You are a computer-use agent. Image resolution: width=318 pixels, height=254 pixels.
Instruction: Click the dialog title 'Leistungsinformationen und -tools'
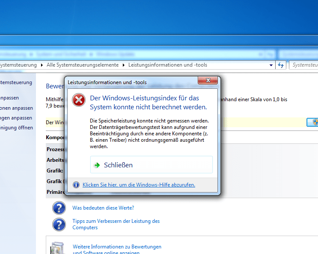107,82
